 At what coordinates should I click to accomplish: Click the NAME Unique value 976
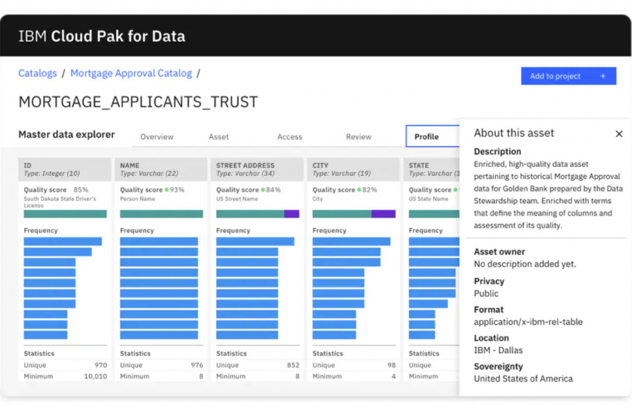(197, 365)
